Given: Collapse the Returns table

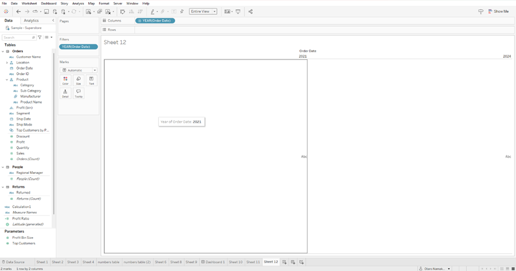Looking at the screenshot, I should (3, 186).
